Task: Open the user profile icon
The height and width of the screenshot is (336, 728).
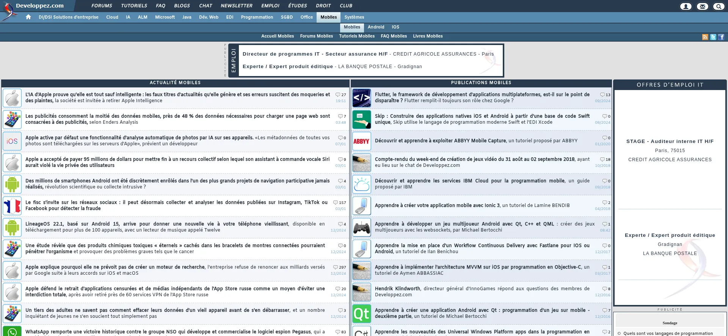Action: [686, 6]
